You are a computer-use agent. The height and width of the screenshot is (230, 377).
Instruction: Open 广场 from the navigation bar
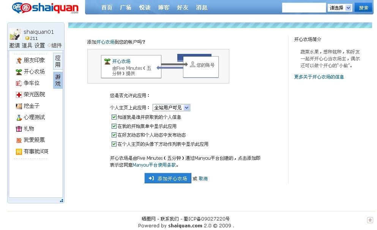126,8
